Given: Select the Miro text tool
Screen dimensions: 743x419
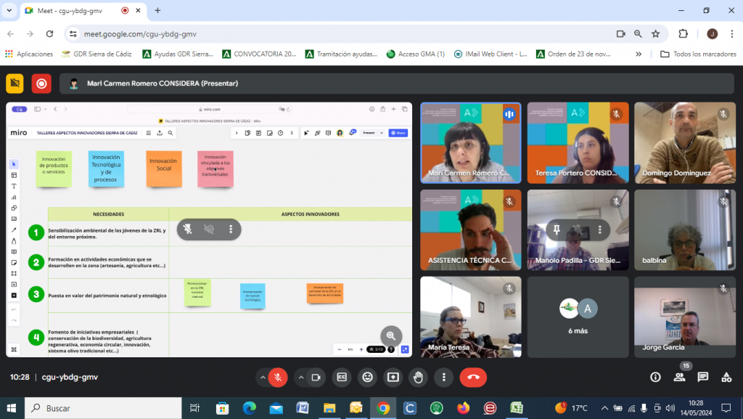Looking at the screenshot, I should 14,187.
